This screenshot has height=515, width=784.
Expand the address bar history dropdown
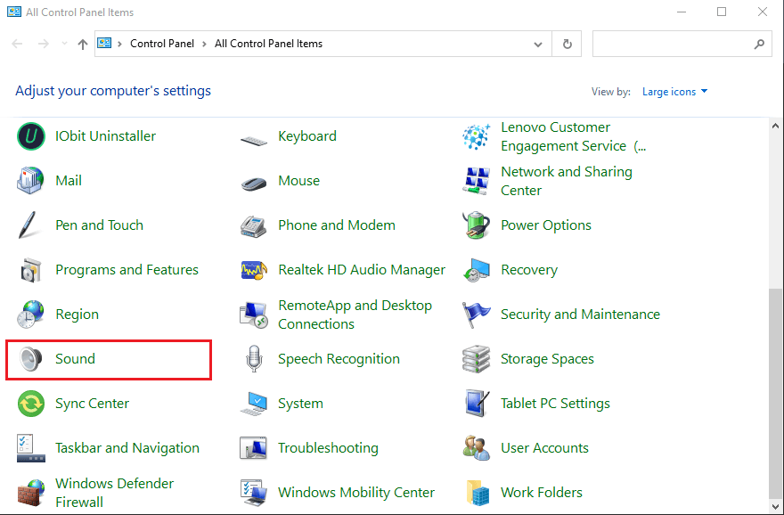(538, 43)
